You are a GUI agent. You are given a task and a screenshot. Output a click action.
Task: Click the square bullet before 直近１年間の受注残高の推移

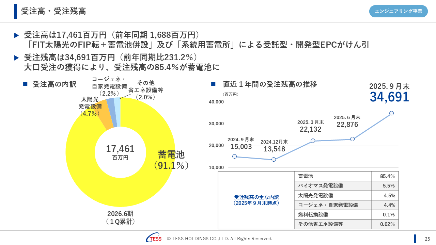[x=214, y=84]
